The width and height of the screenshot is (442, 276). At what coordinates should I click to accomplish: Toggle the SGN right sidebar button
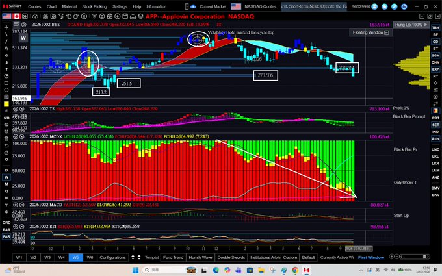[435, 55]
